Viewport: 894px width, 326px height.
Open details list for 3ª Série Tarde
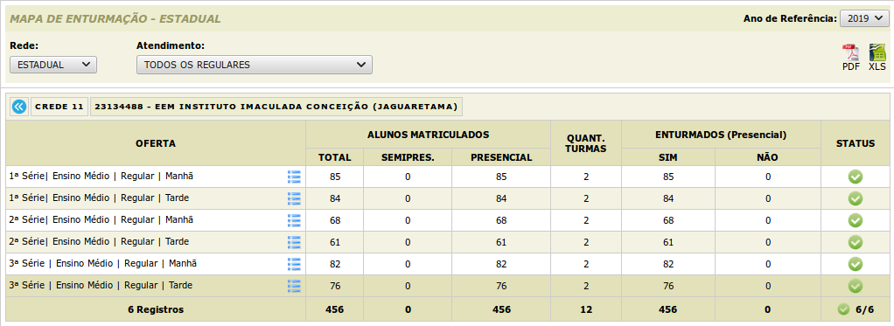pyautogui.click(x=294, y=286)
